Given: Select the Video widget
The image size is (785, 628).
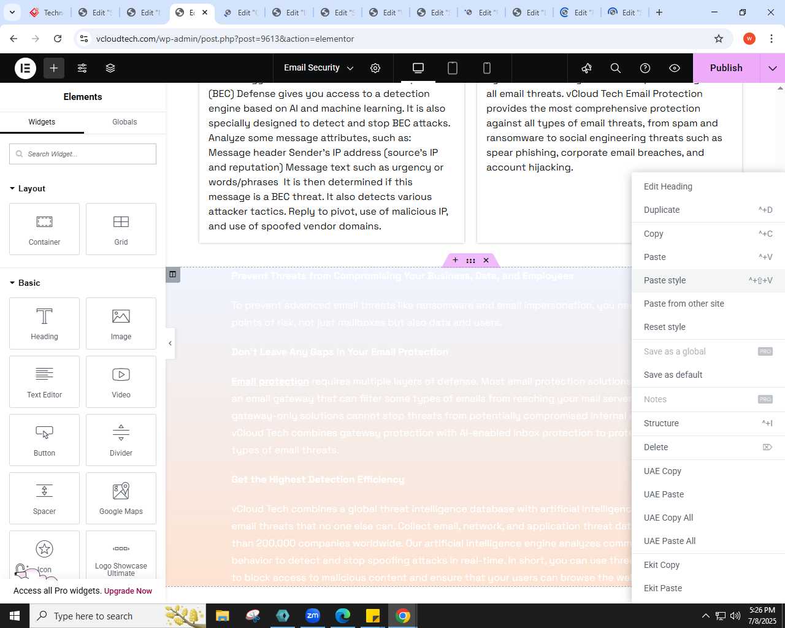Looking at the screenshot, I should [x=121, y=381].
